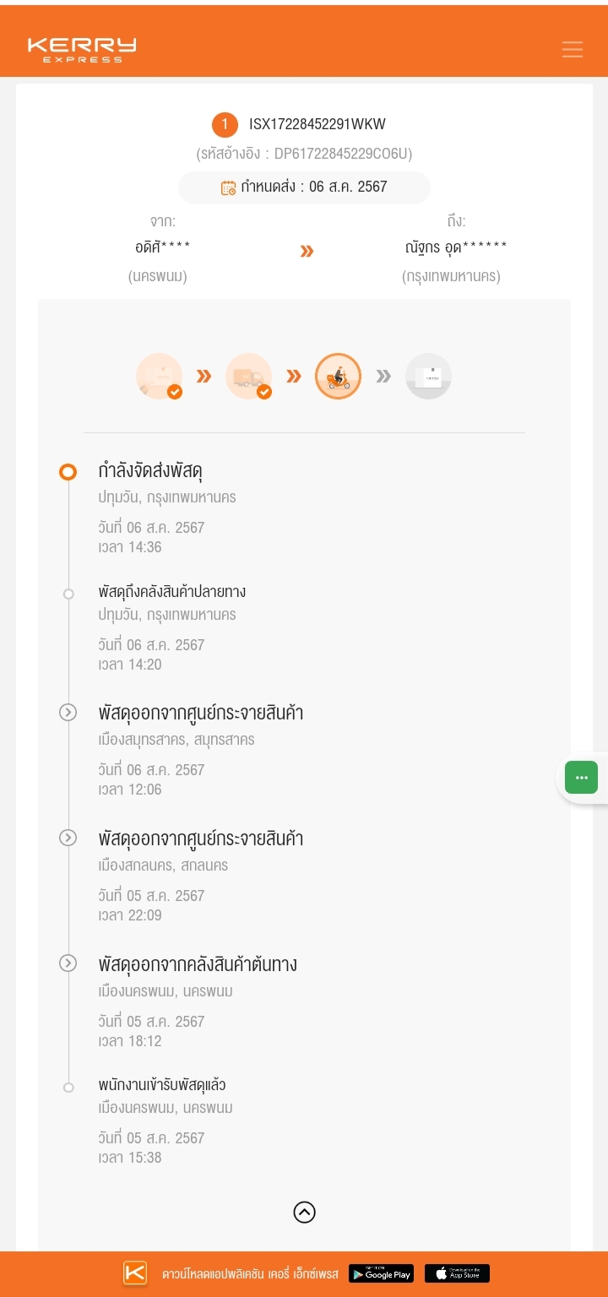This screenshot has height=1297, width=608.
Task: Open the green chat widget
Action: click(x=581, y=777)
